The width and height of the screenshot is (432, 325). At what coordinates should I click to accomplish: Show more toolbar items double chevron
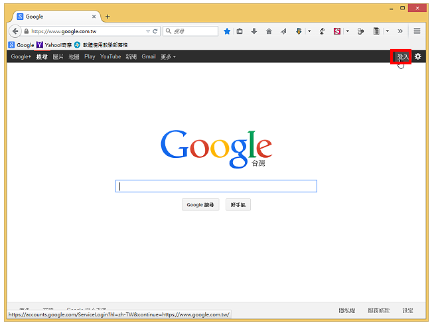[x=400, y=31]
